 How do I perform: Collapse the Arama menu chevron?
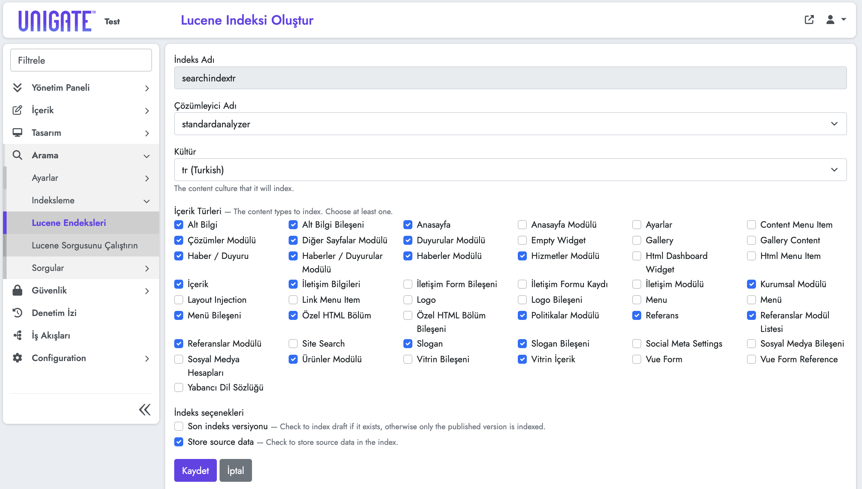(147, 156)
